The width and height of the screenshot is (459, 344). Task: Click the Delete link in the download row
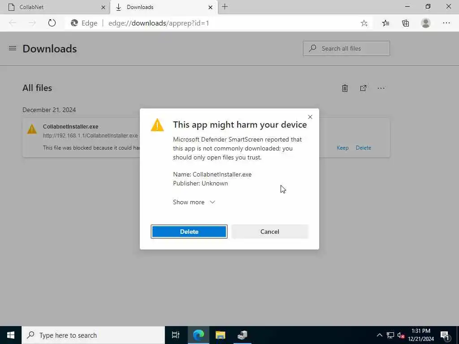coord(363,148)
